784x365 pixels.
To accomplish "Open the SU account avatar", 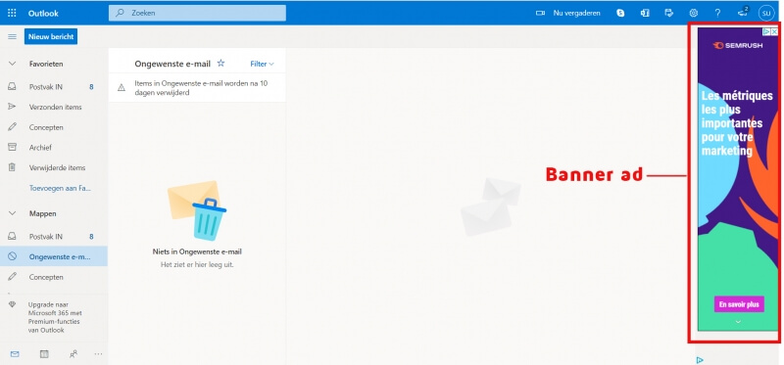I will [x=766, y=13].
